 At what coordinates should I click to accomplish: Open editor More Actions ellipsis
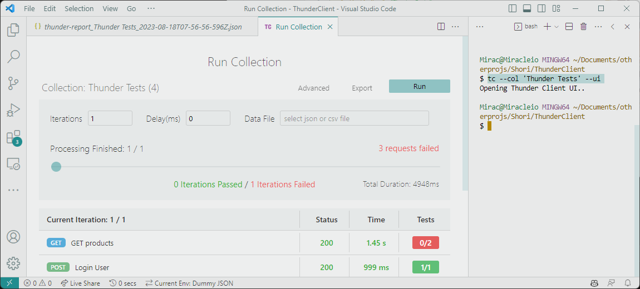pos(455,27)
